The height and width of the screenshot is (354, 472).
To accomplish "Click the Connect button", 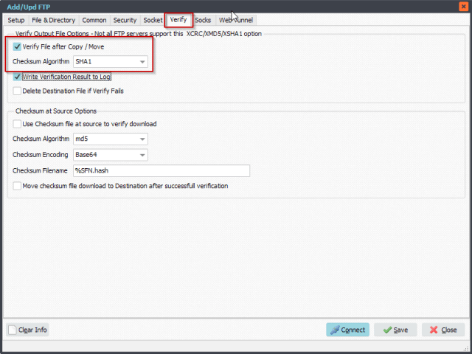I will coord(347,330).
